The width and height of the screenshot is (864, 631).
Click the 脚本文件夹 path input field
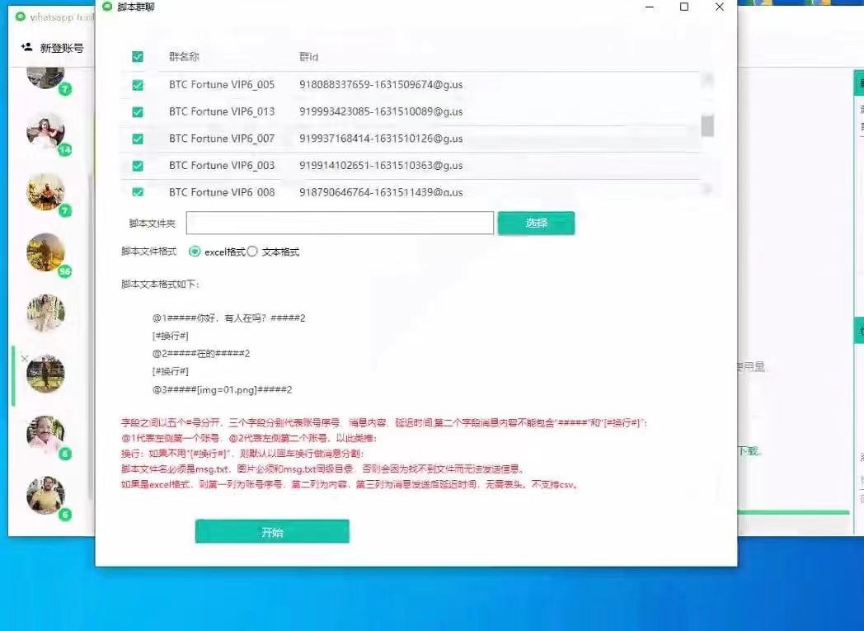click(340, 224)
